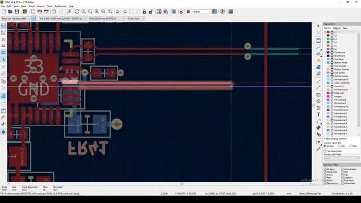Click the Zoom Out icon
The height and width of the screenshot is (203, 361).
[90, 11]
